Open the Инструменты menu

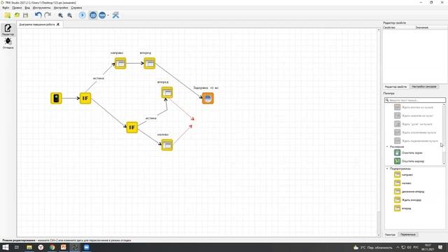tap(41, 8)
